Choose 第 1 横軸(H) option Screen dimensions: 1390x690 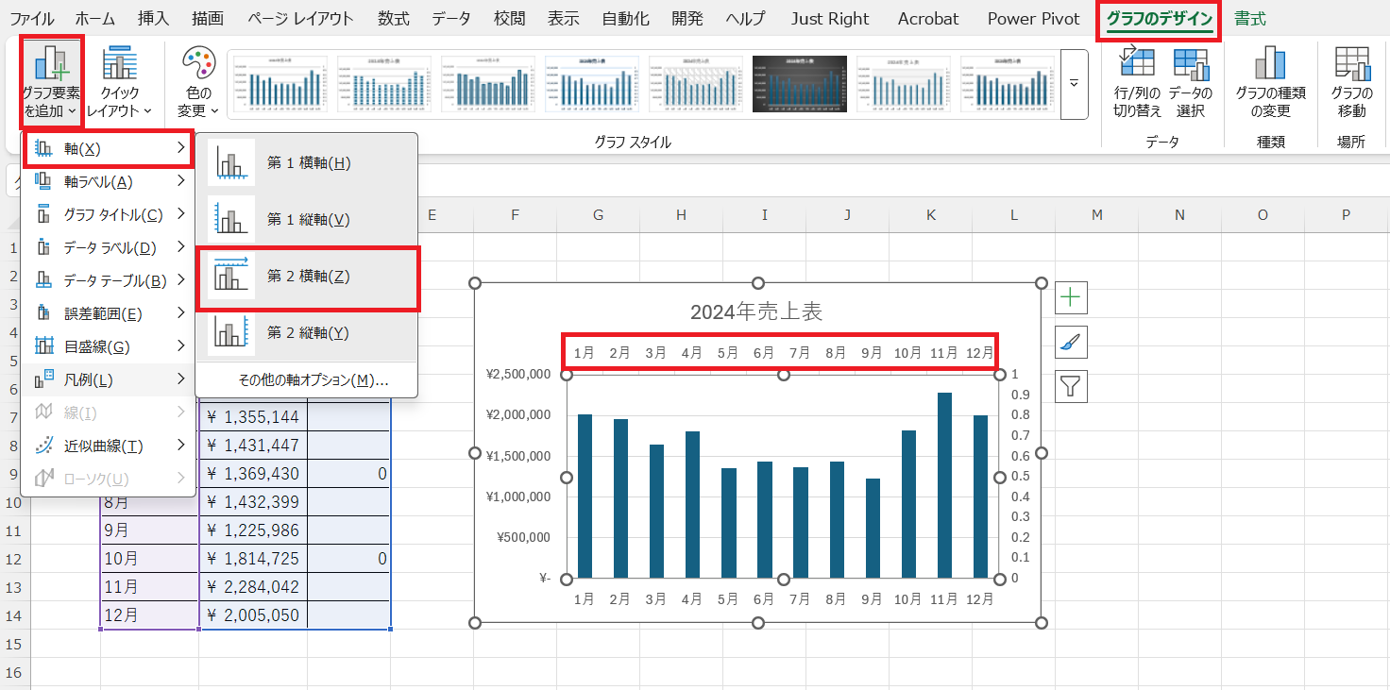[307, 163]
